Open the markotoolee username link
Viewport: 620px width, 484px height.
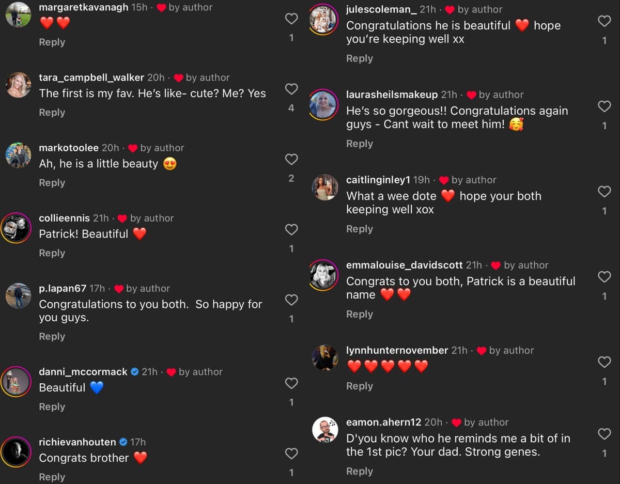coord(69,148)
